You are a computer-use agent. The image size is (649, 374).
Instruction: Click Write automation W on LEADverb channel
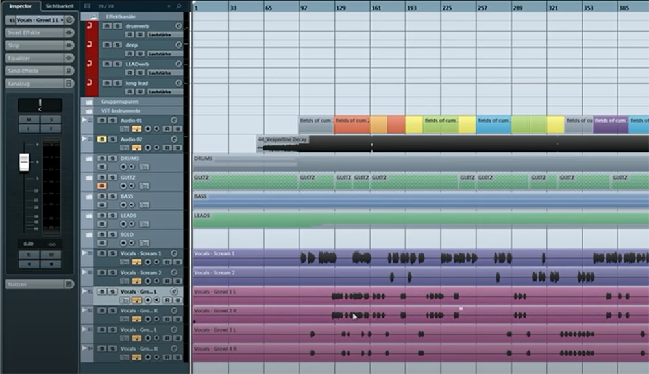[x=140, y=73]
